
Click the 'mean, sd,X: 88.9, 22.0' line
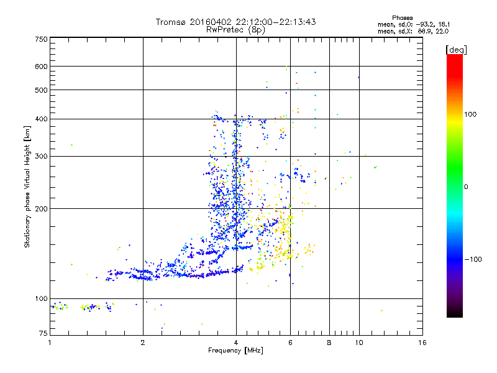tap(413, 31)
